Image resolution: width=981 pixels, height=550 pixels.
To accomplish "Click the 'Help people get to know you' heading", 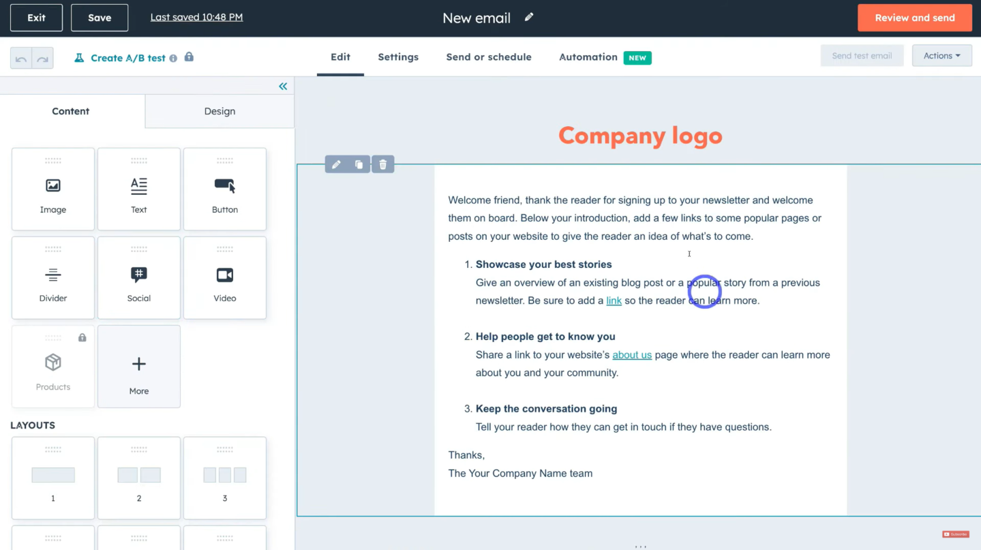I will 545,337.
